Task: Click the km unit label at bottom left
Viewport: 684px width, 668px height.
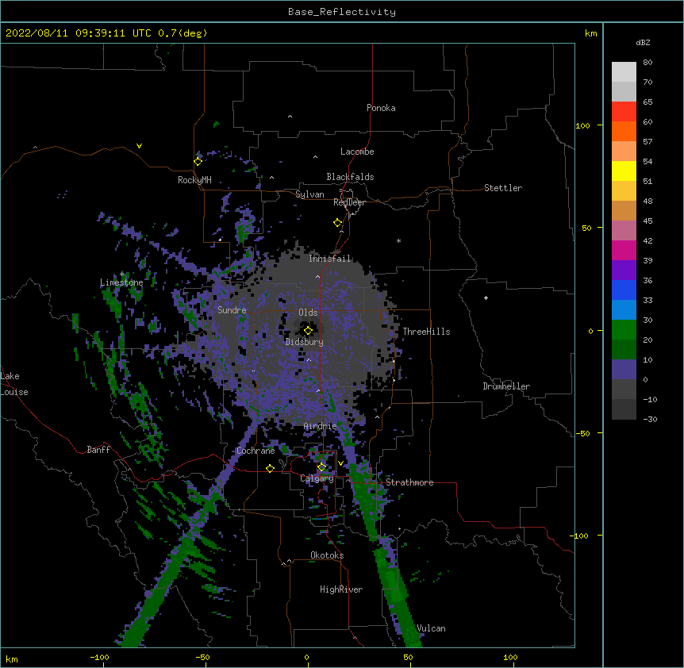Action: [12, 659]
